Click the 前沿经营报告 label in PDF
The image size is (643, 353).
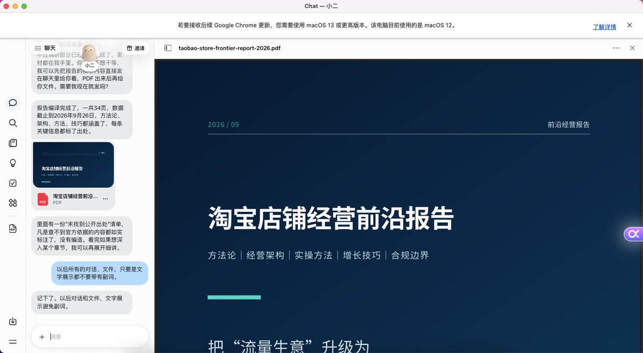(569, 124)
